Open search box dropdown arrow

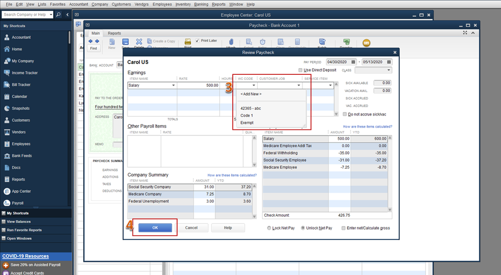tap(51, 15)
